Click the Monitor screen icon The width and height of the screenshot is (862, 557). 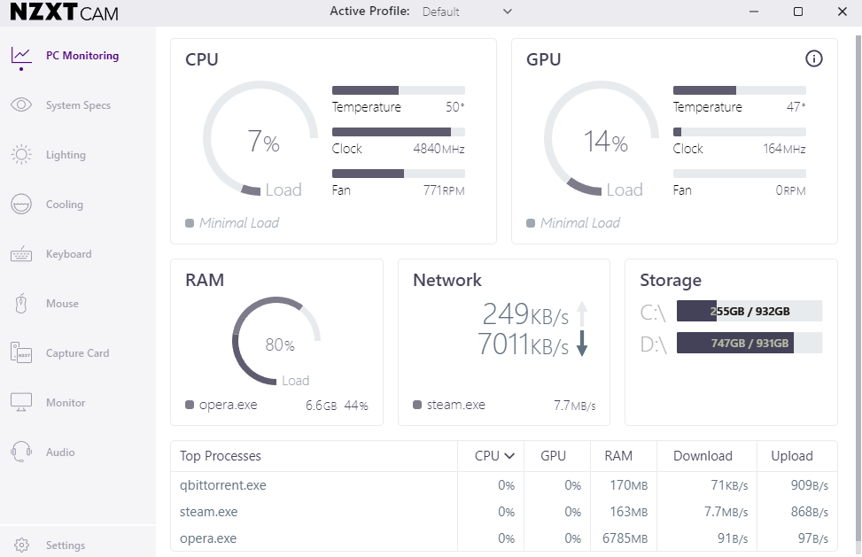click(x=21, y=402)
